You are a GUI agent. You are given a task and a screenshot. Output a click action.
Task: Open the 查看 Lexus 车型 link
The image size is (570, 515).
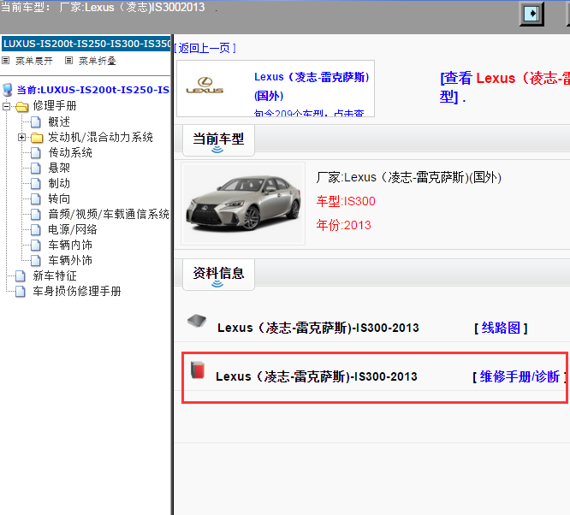[x=505, y=87]
